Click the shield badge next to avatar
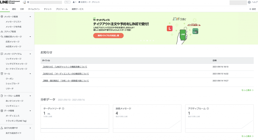258x140 pixels. [x=28, y=2]
